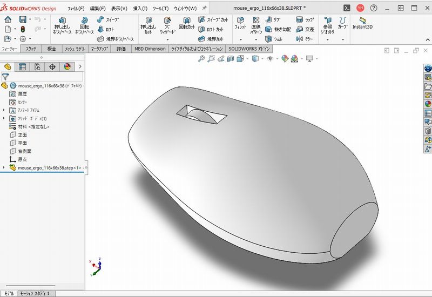Open the Apply Scene icon
The width and height of the screenshot is (432, 297).
tap(294, 58)
